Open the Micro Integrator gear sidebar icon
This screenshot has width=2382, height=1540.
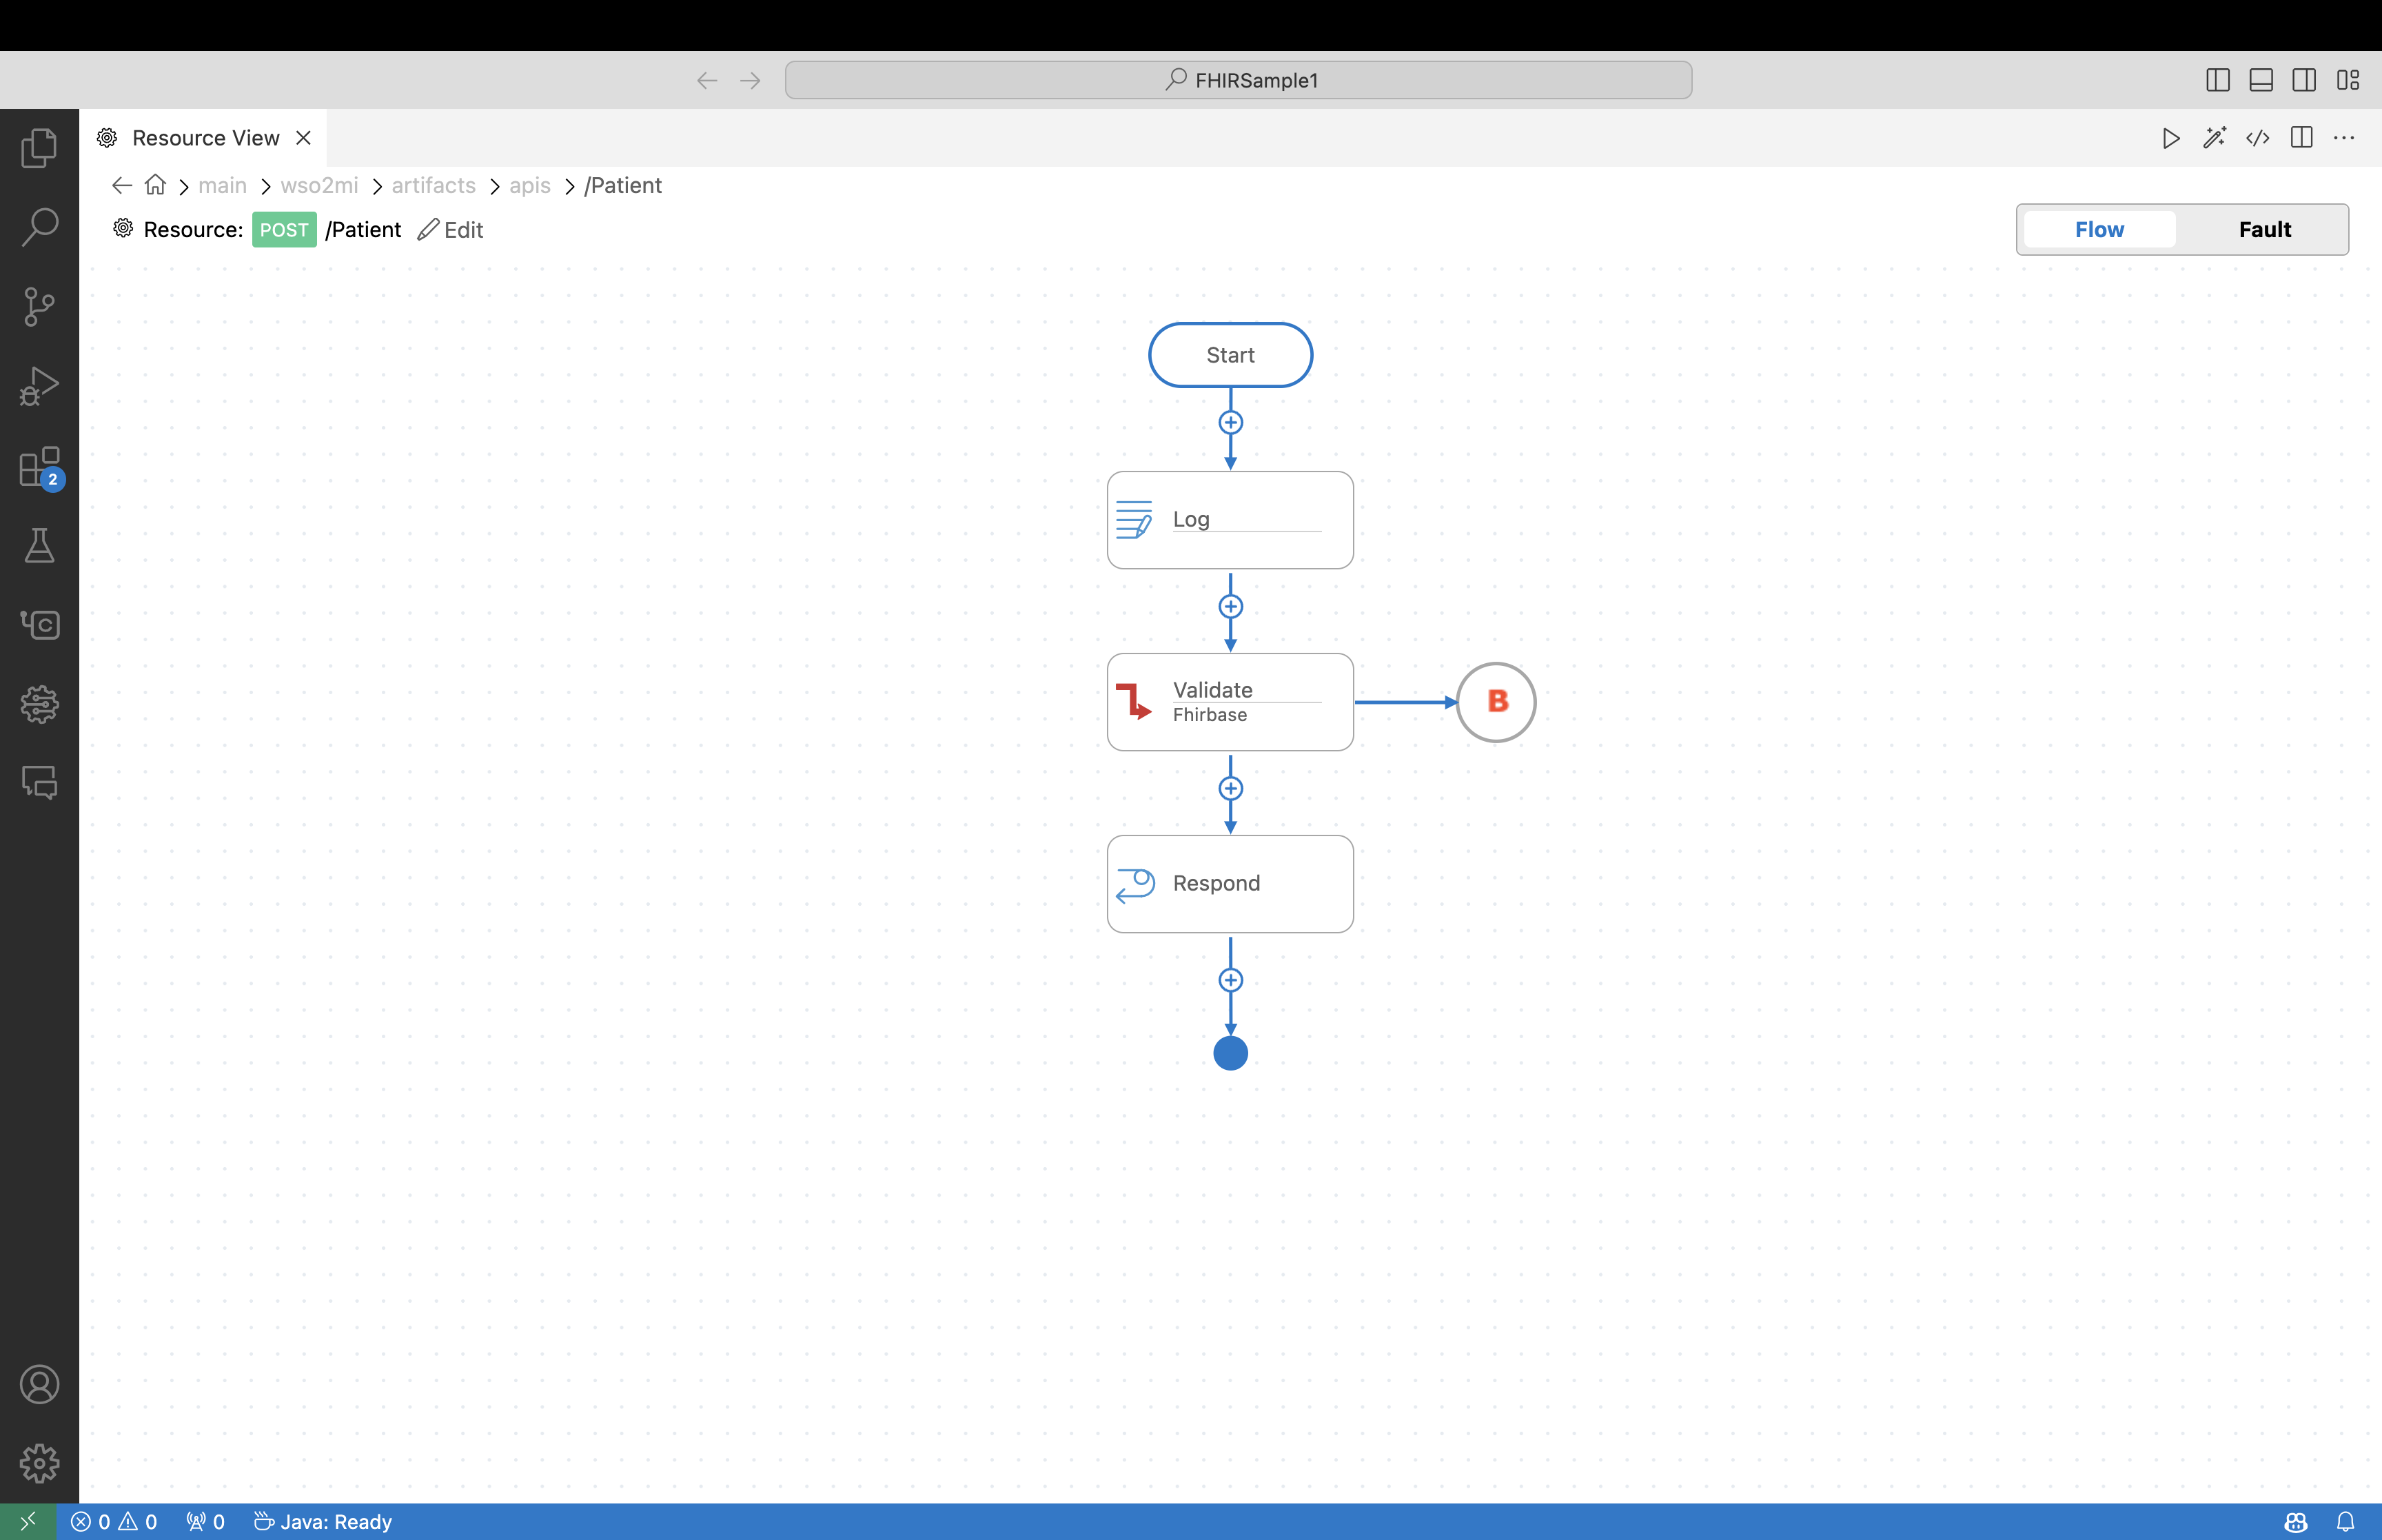[39, 704]
